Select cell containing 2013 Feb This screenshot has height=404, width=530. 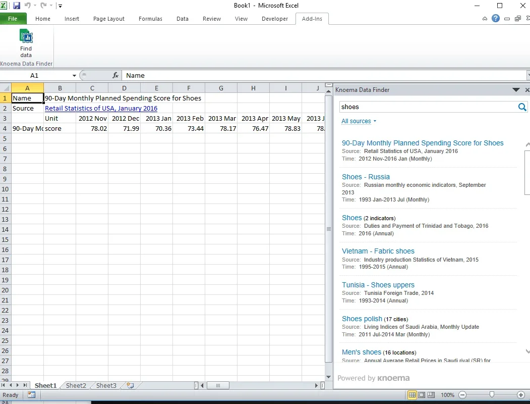tap(189, 119)
